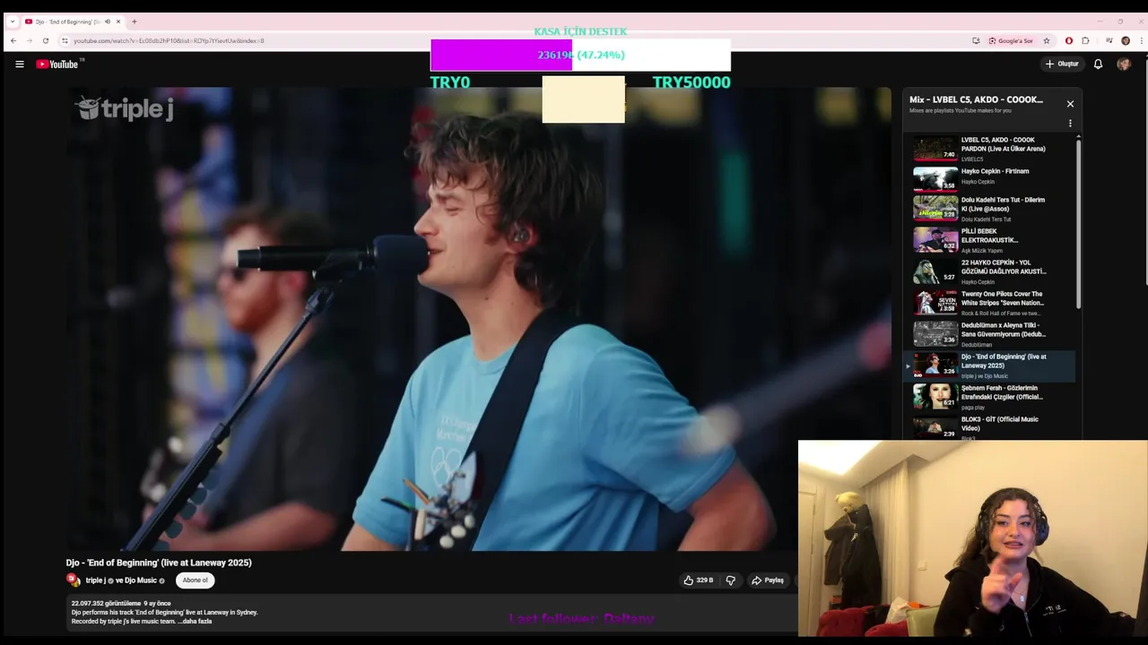Open the extensions puzzle icon
This screenshot has width=1148, height=645.
point(1085,40)
